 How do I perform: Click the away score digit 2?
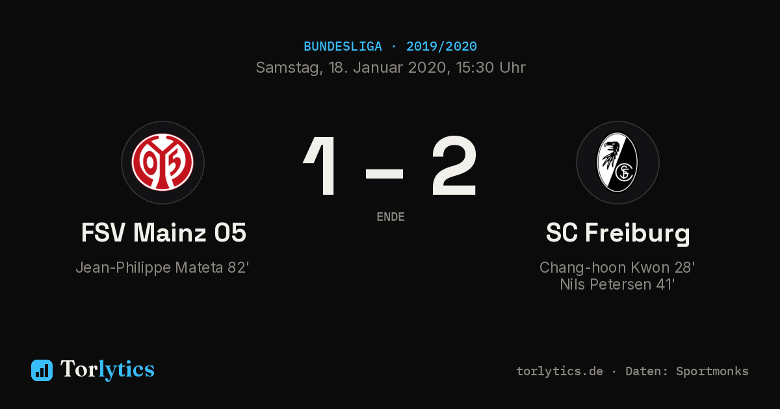point(454,166)
